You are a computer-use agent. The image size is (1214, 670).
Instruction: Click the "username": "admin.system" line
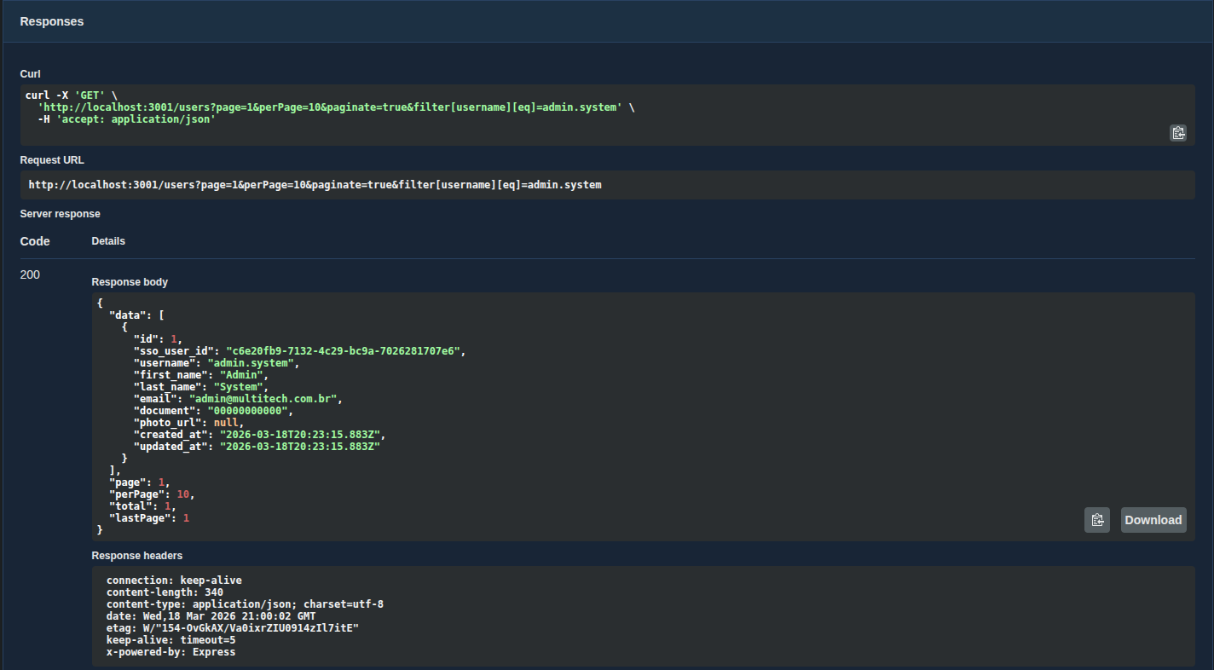(217, 363)
